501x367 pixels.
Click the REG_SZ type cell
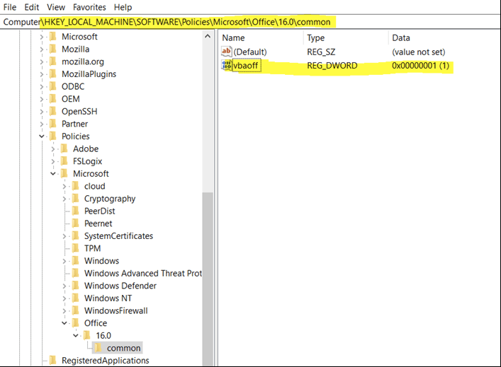(x=321, y=52)
